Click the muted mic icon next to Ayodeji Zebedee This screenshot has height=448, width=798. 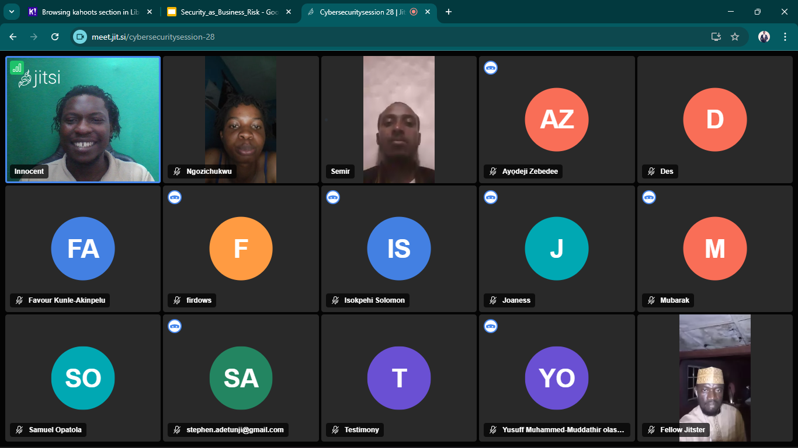493,171
